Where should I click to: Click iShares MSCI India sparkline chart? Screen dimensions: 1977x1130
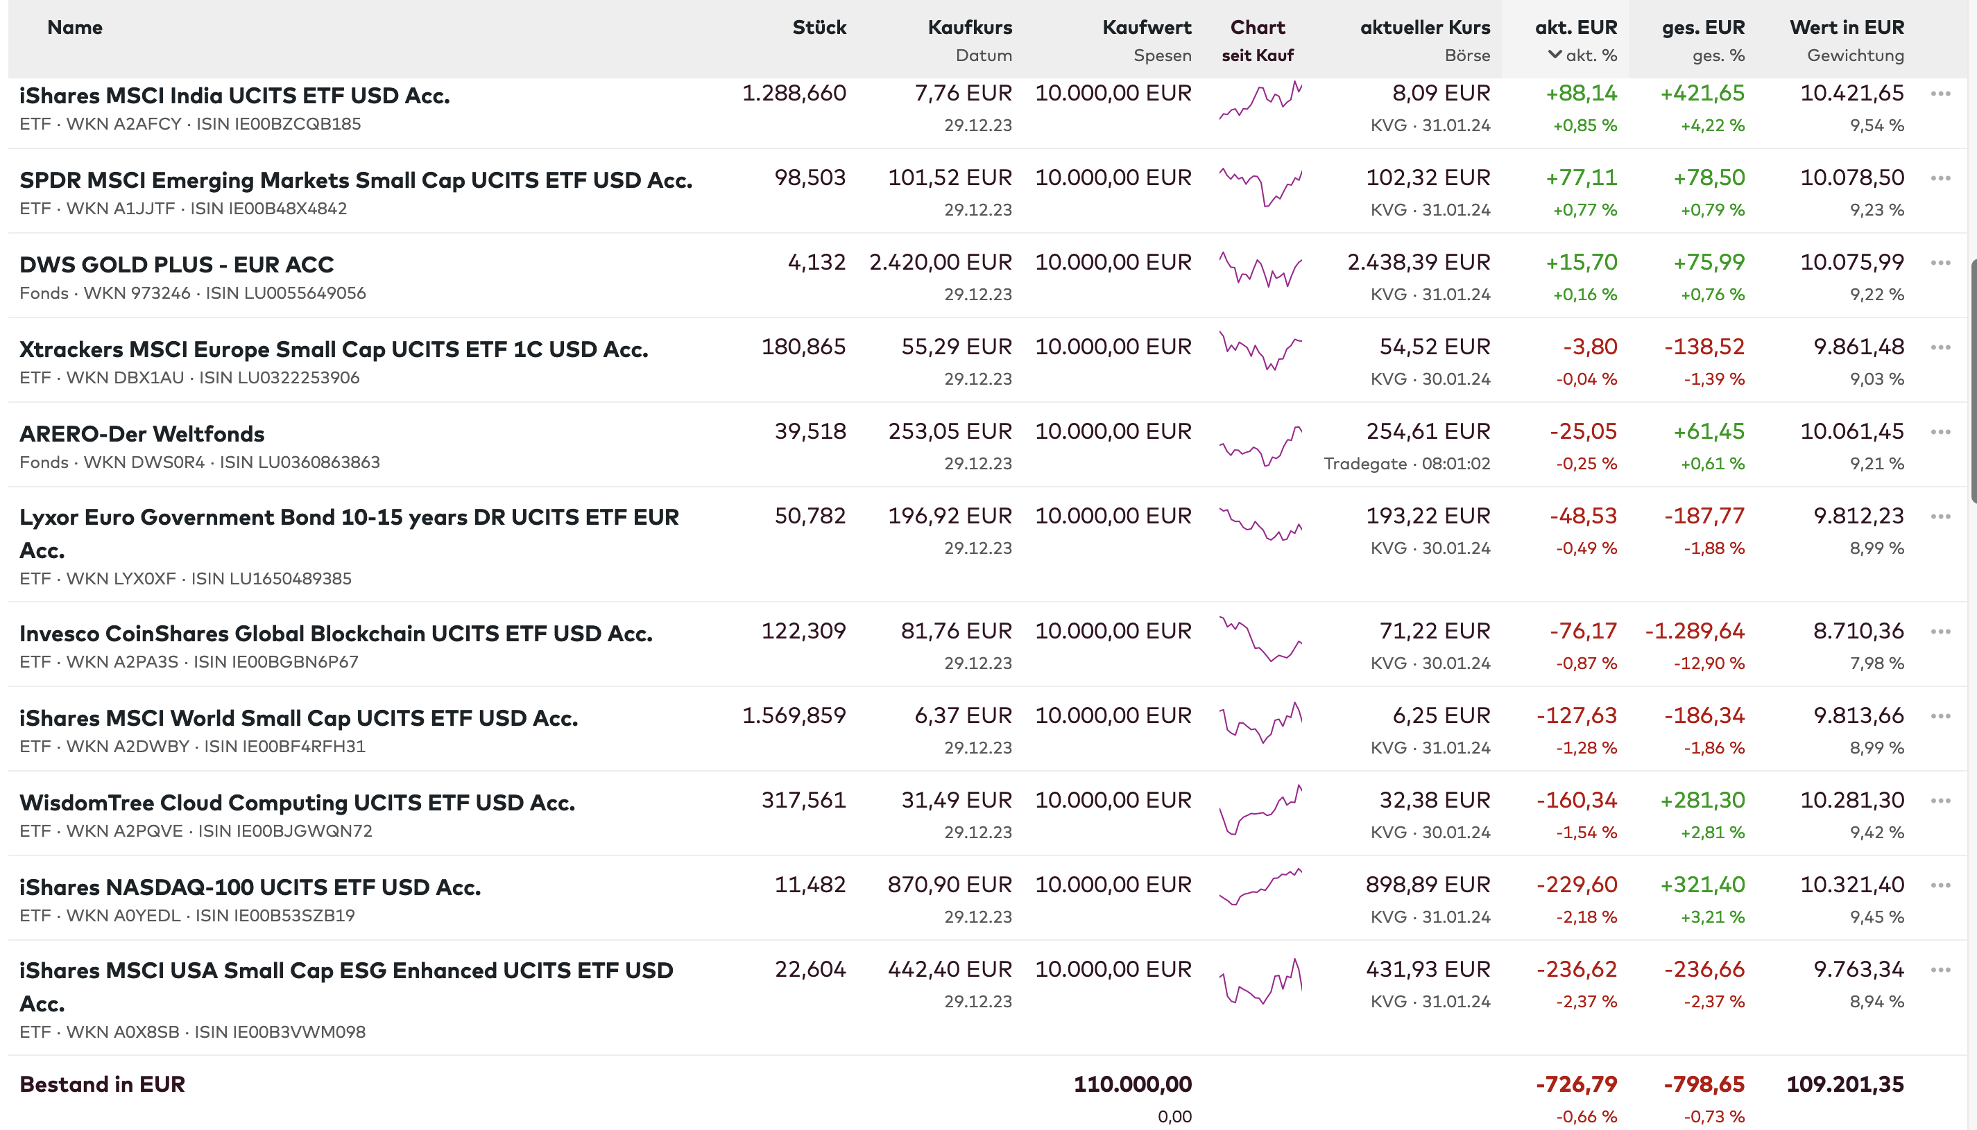(x=1260, y=101)
